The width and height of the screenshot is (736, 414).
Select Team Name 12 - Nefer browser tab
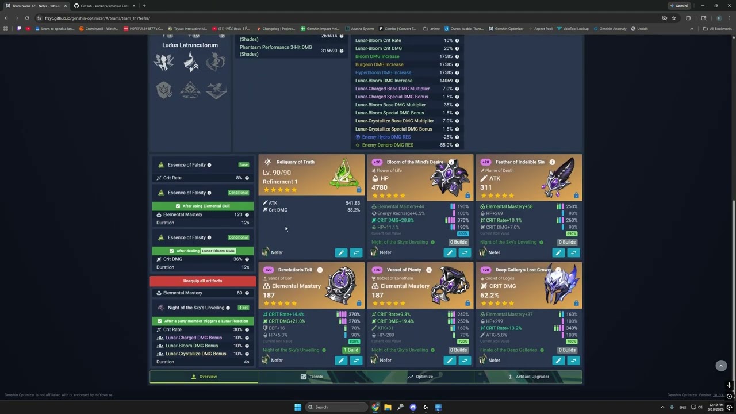(x=36, y=6)
